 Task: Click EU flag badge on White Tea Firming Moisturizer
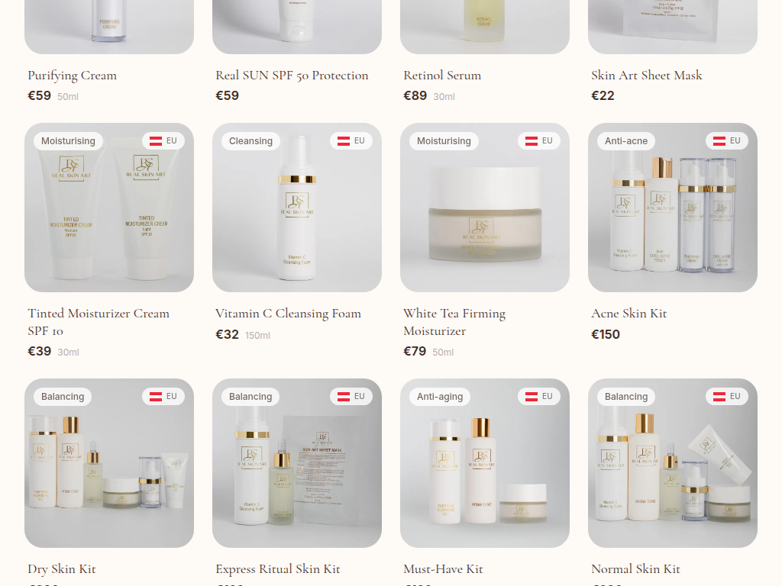coord(539,141)
